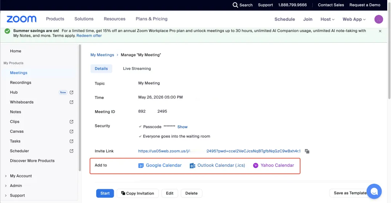Select Meetings in the sidebar
391x203 pixels.
19,73
